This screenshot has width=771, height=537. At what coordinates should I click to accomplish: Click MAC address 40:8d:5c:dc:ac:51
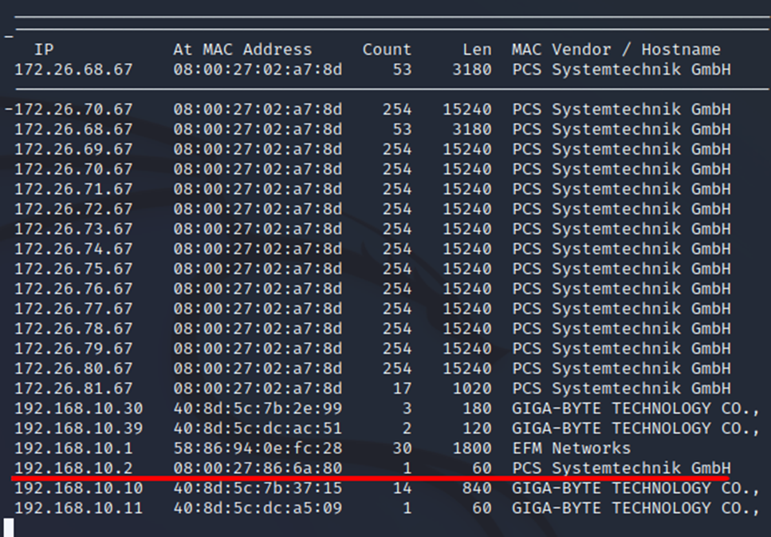258,428
